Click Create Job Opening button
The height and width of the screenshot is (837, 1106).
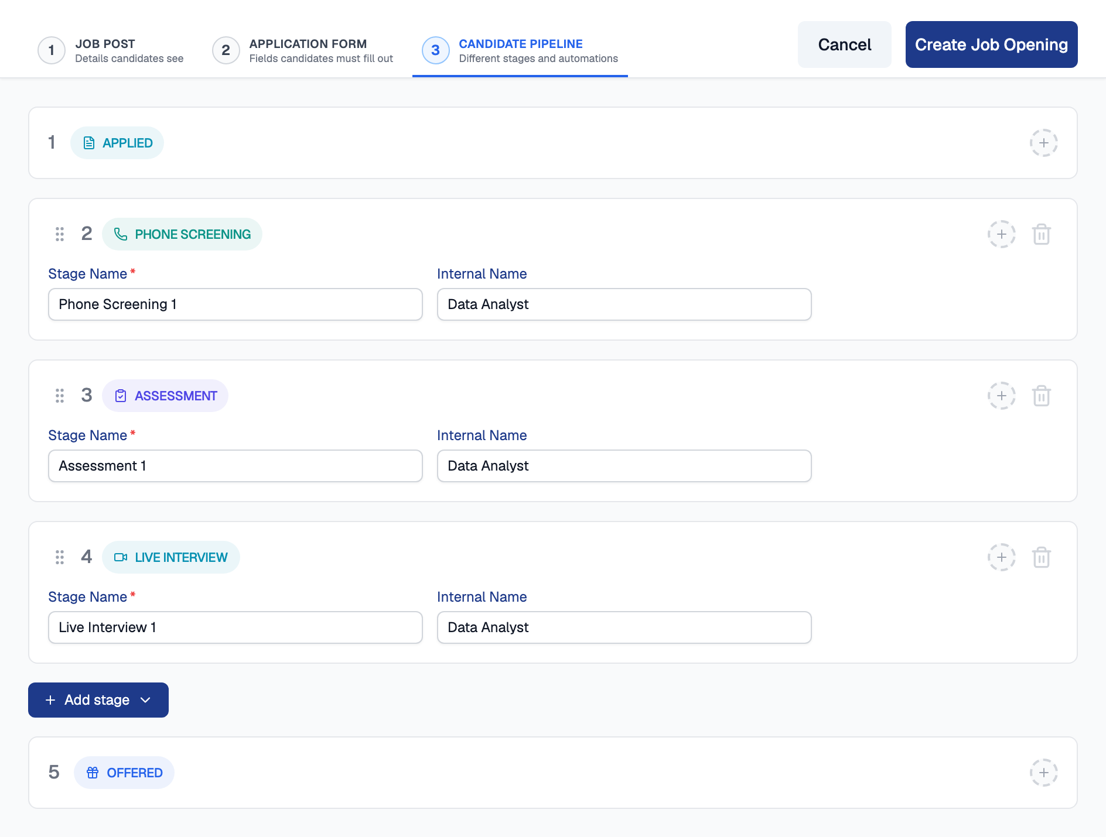[991, 44]
